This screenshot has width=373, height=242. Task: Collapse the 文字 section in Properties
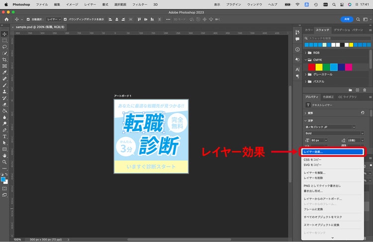tap(305, 121)
